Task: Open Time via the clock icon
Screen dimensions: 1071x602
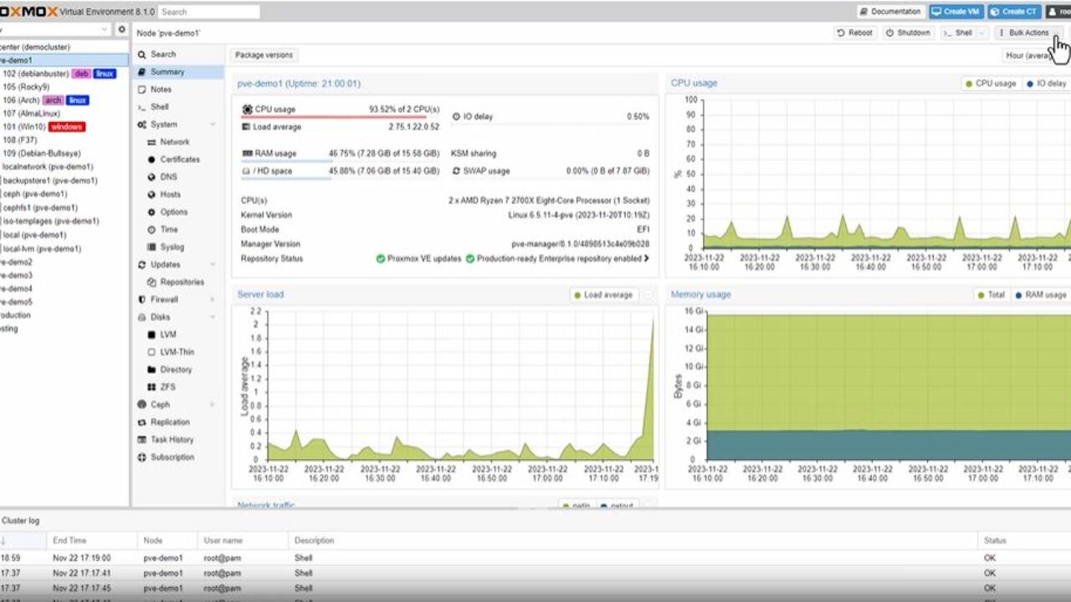Action: click(151, 230)
